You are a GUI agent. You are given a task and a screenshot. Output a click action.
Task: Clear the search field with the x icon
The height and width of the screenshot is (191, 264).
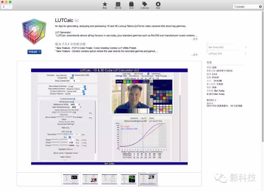(260, 6)
